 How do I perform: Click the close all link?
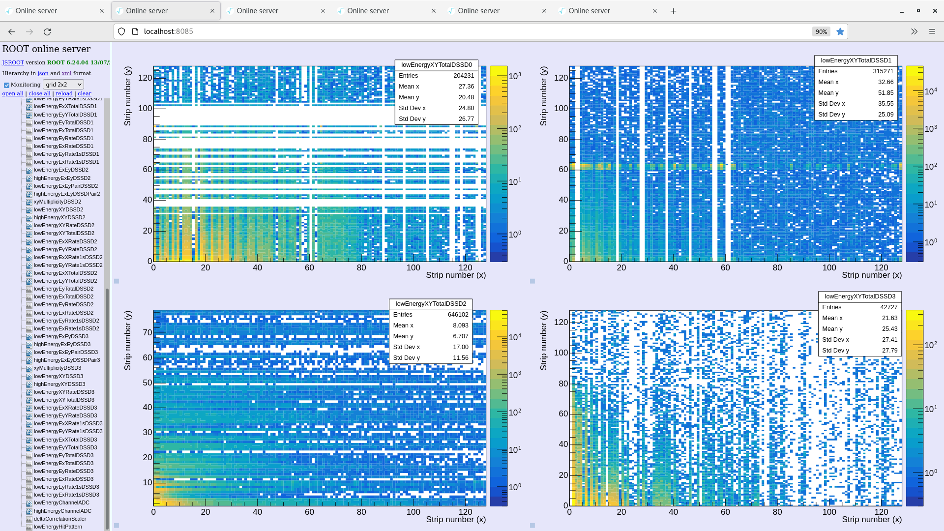(x=39, y=93)
